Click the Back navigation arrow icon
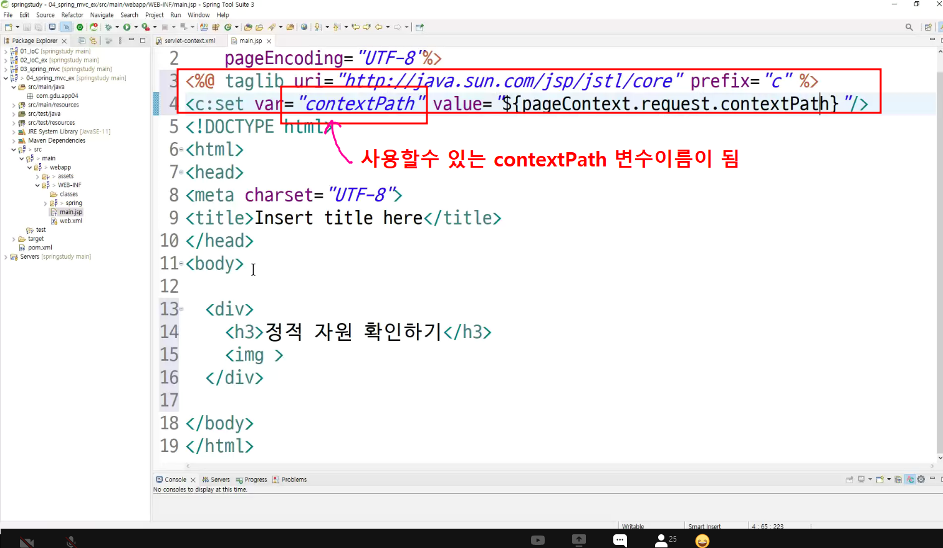Viewport: 943px width, 548px height. coord(378,27)
